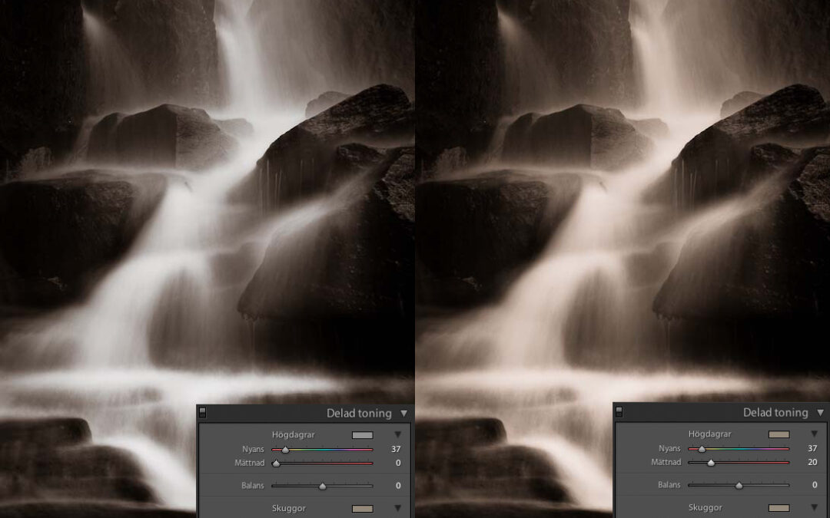Click the Balans slider handle in right panel
Image resolution: width=830 pixels, height=518 pixels.
pos(739,485)
